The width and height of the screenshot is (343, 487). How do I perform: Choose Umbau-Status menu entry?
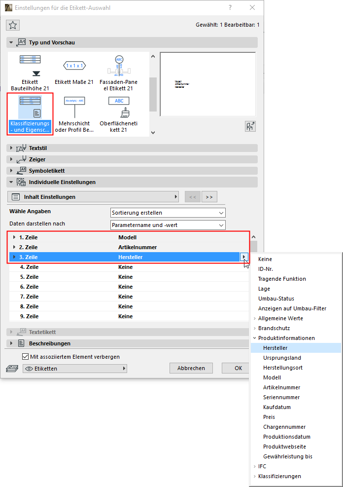pyautogui.click(x=296, y=299)
